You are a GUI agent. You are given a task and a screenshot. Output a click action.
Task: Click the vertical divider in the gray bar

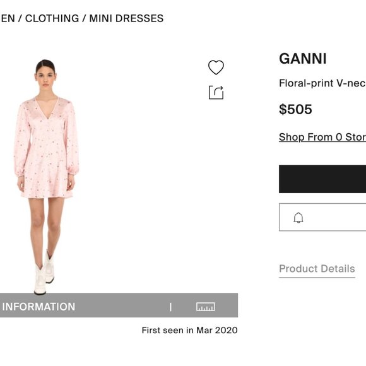(x=170, y=307)
